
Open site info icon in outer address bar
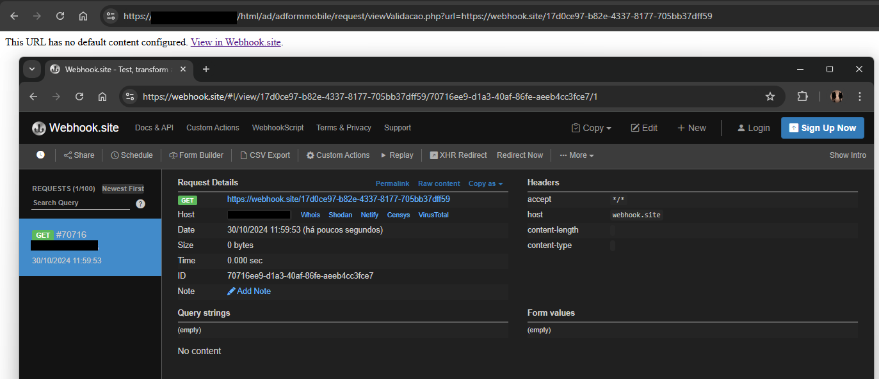110,16
